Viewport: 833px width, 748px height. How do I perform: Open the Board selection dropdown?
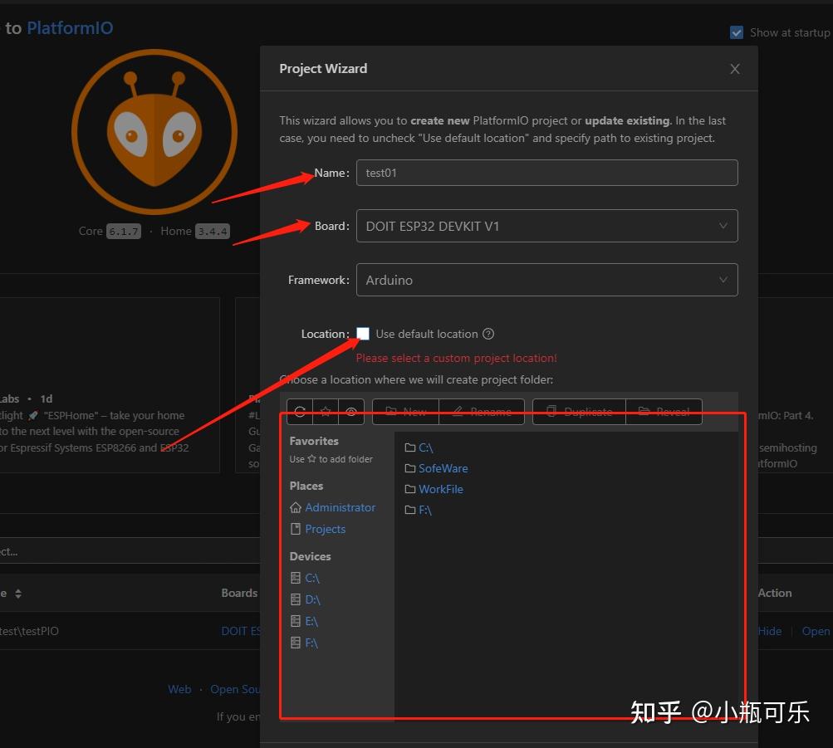pyautogui.click(x=546, y=226)
